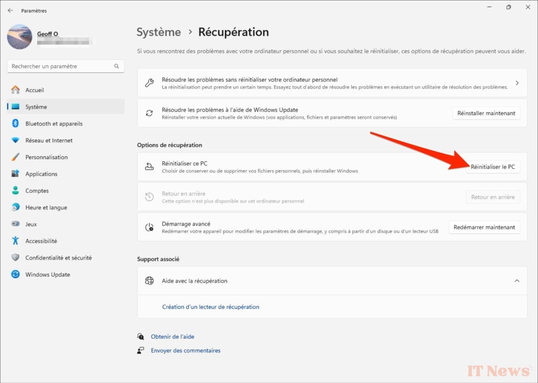The height and width of the screenshot is (383, 538).
Task: Open Windows Update from the sidebar
Action: click(47, 274)
